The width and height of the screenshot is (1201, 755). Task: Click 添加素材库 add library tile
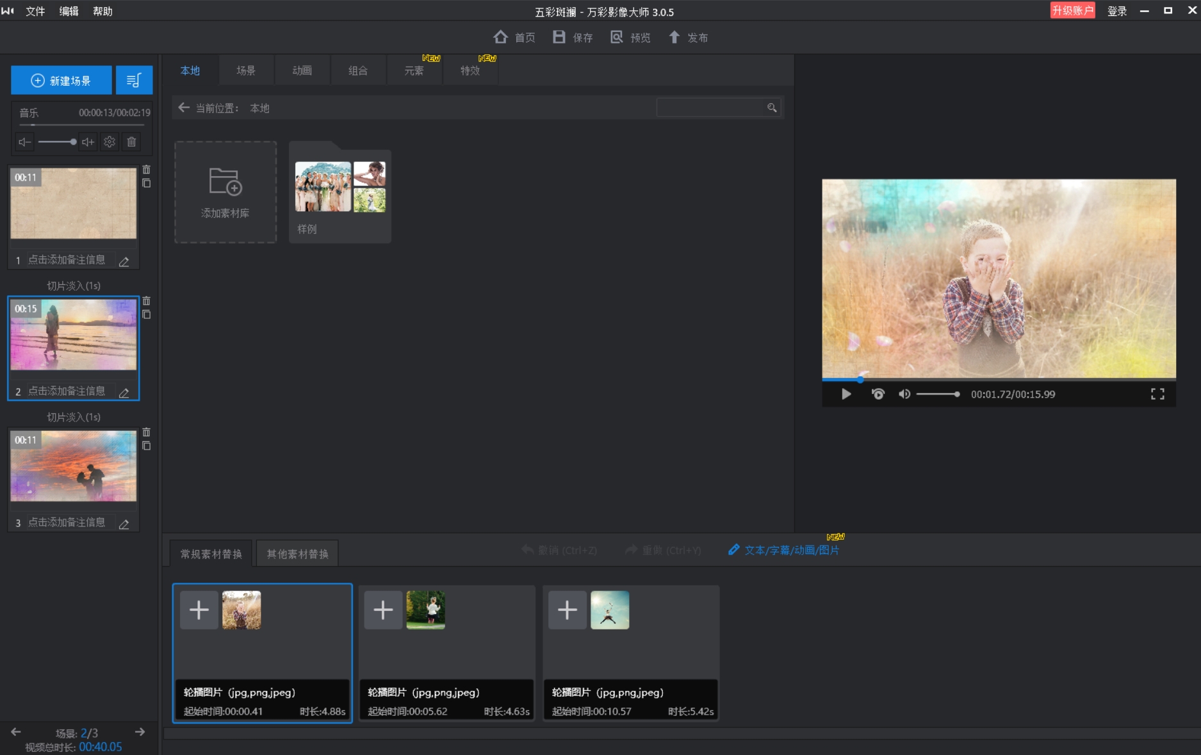coord(225,192)
